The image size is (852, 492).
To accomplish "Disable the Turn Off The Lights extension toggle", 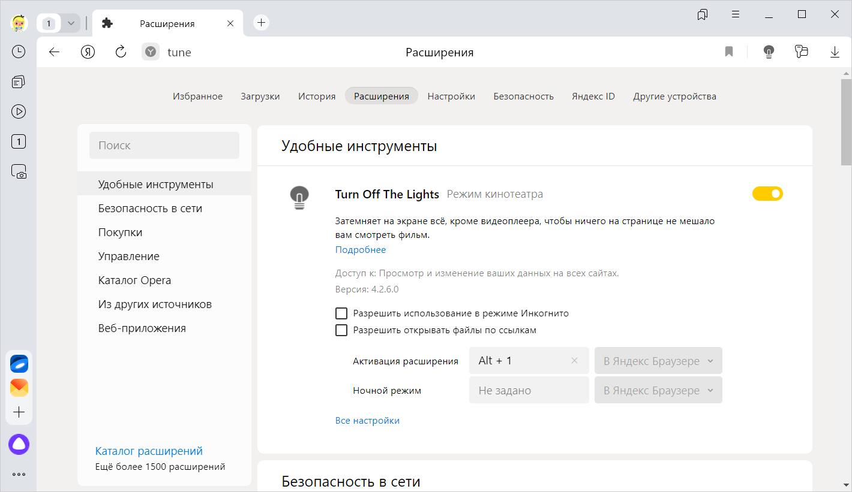I will 767,194.
